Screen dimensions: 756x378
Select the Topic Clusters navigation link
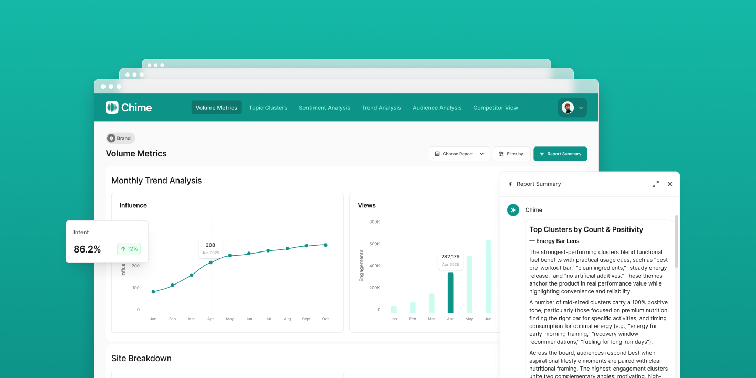click(x=268, y=107)
